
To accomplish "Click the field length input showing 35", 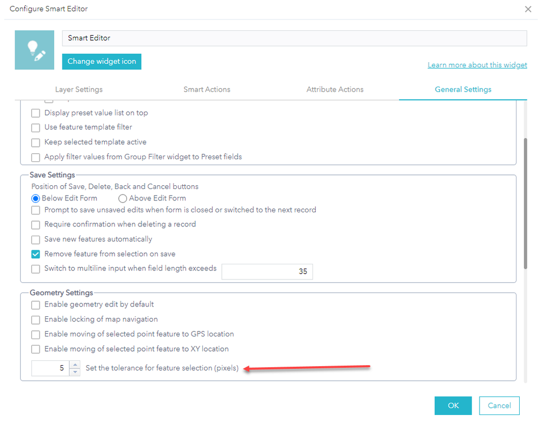I will pyautogui.click(x=267, y=271).
